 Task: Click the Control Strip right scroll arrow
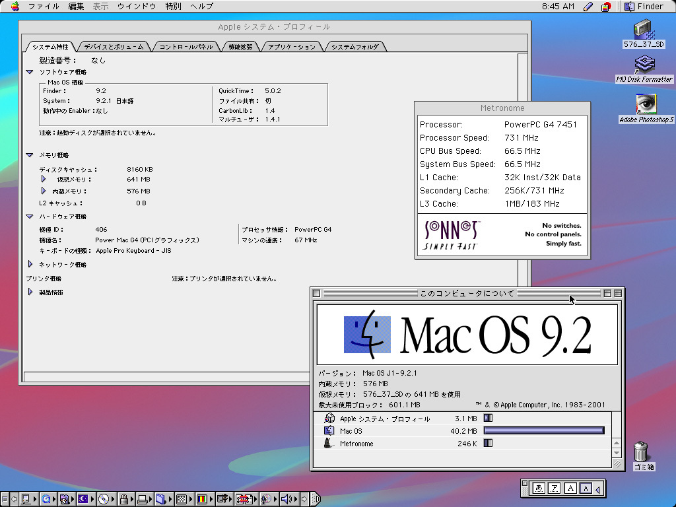[304, 499]
